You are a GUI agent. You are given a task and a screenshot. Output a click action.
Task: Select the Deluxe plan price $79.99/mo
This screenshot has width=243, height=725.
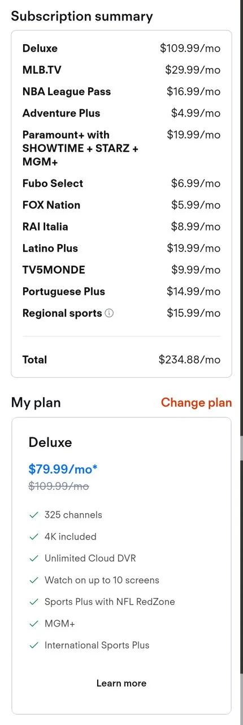[63, 469]
